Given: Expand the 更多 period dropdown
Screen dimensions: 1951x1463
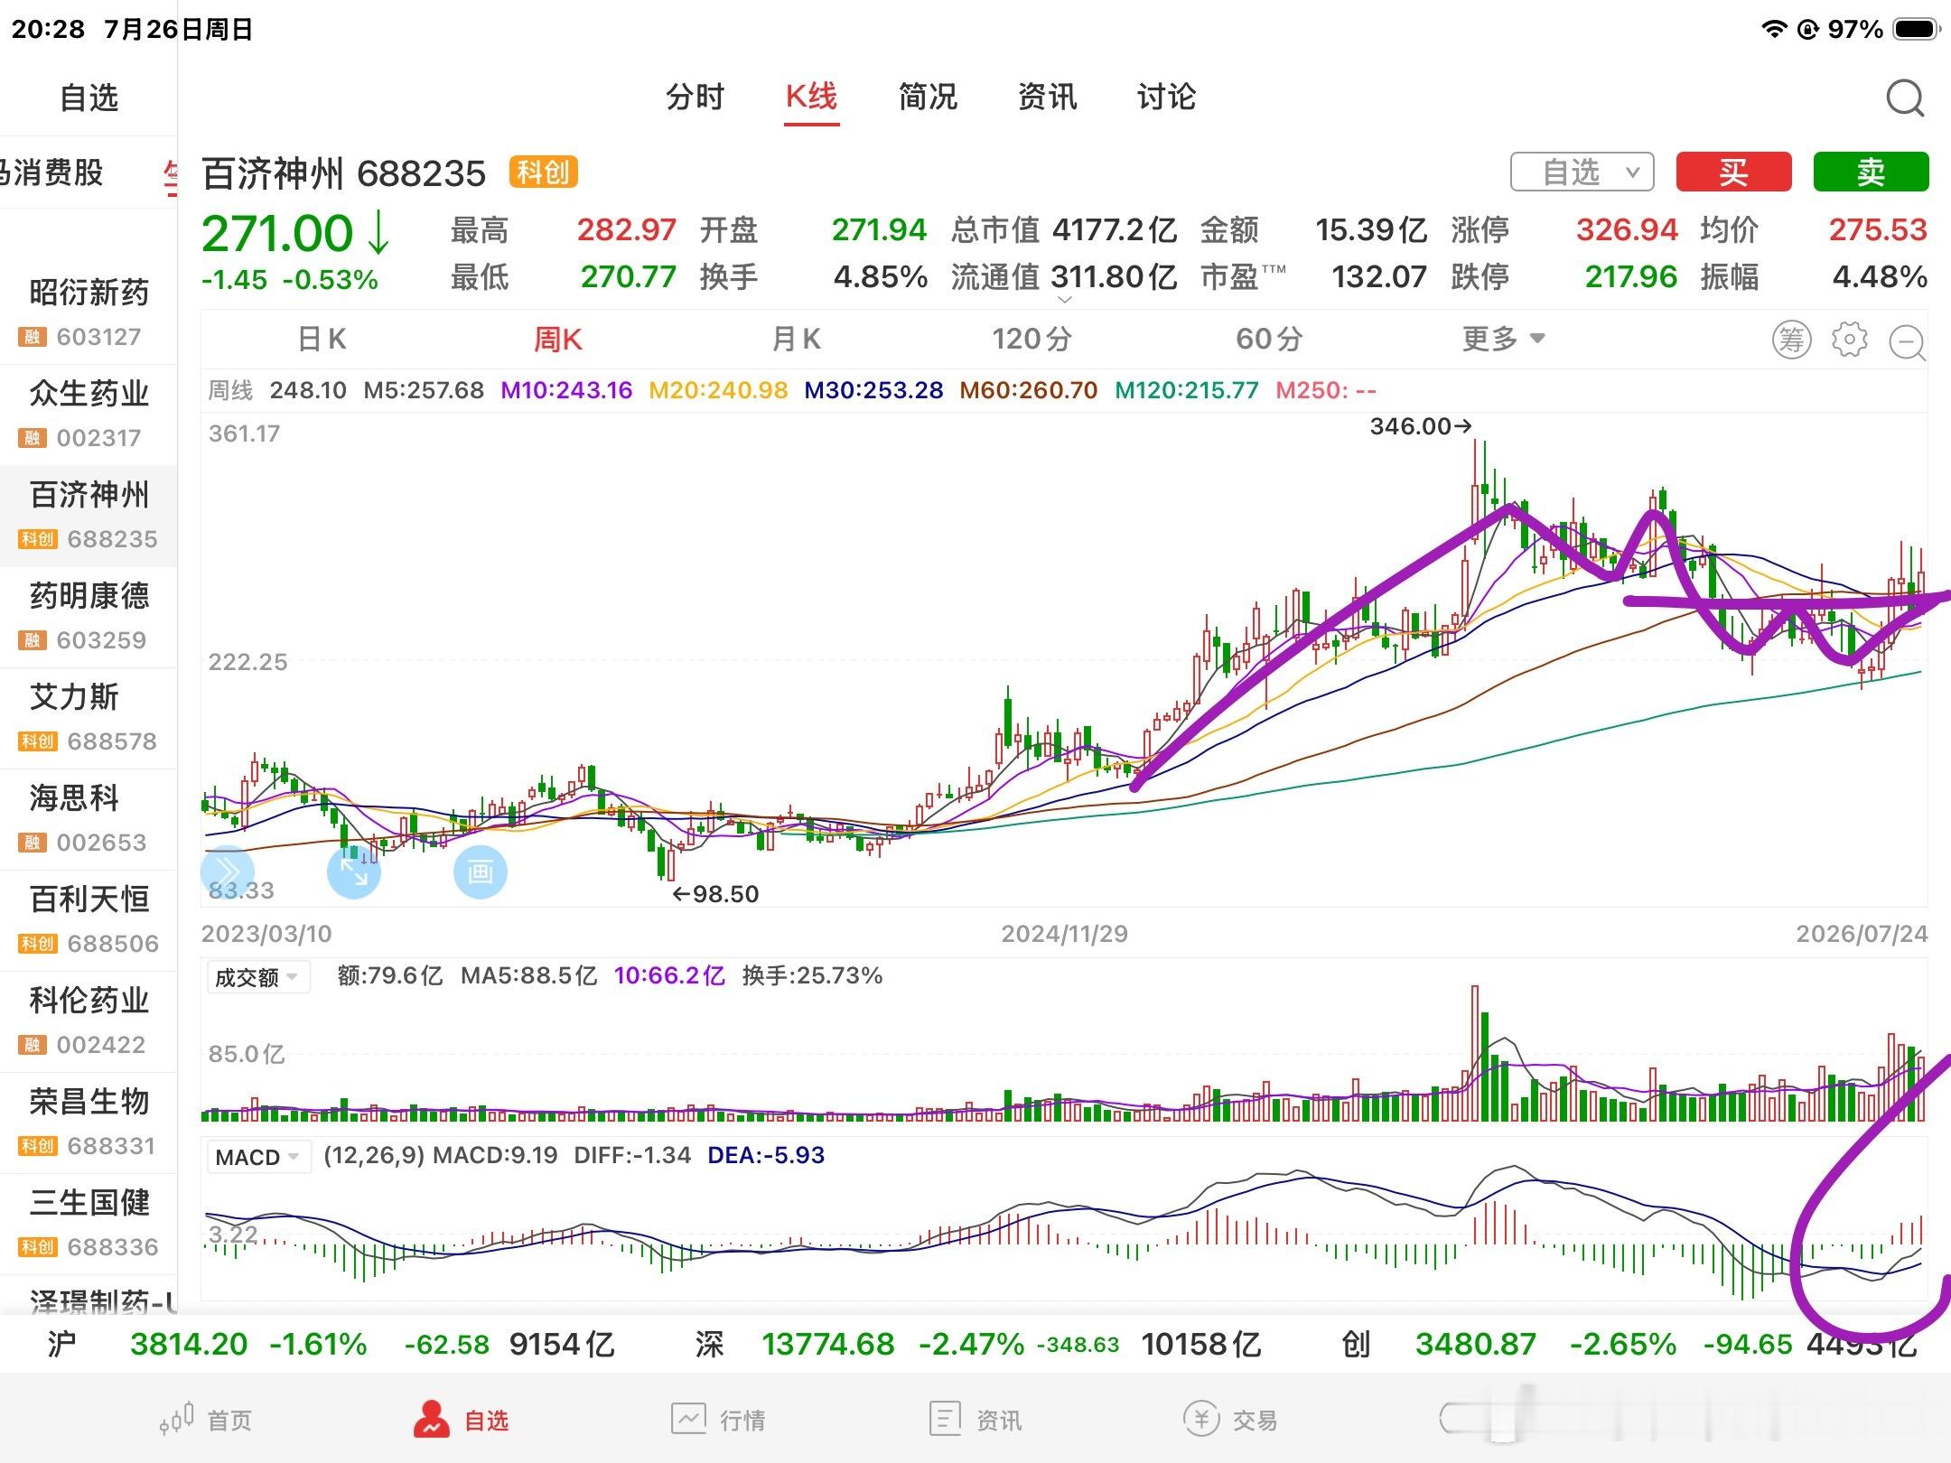Looking at the screenshot, I should 1504,339.
